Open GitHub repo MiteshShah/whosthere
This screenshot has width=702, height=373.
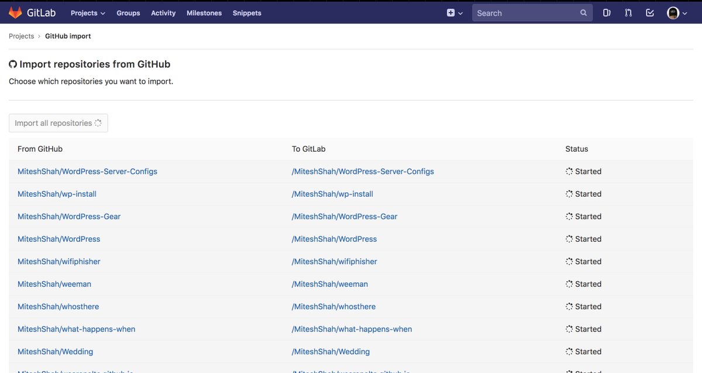point(58,307)
